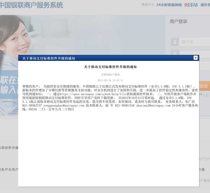Click the 95516 hotline number in header
This screenshot has width=210, height=193.
tap(191, 5)
